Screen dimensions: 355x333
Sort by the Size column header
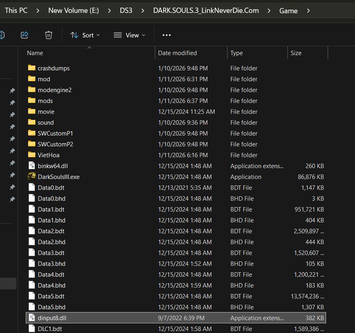296,53
